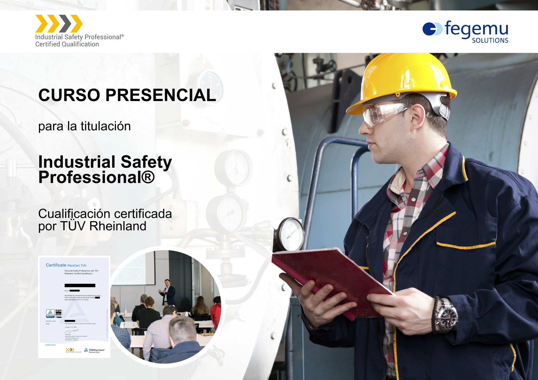Click the yellow chevrons Industrial Safety logo
The image size is (538, 380).
coord(59,24)
